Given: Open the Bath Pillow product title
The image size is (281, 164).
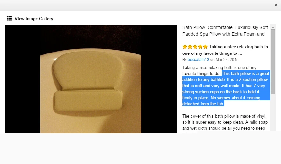Looking at the screenshot, I should click(x=225, y=31).
